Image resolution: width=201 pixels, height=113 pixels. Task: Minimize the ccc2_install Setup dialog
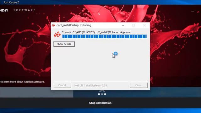[x=123, y=25]
